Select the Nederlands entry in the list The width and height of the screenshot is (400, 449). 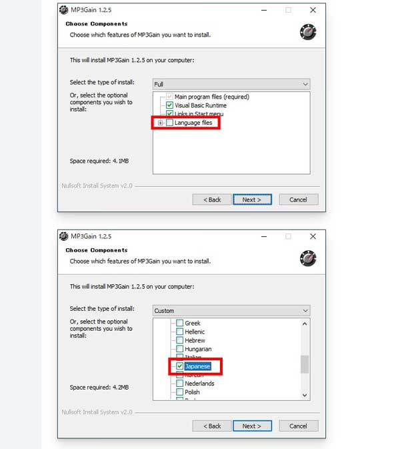coord(199,383)
